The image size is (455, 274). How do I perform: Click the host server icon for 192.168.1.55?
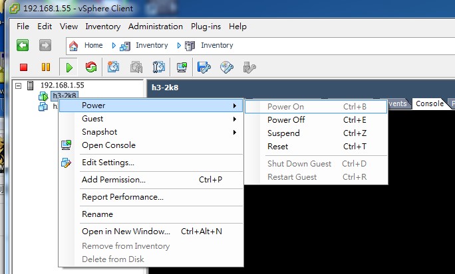coord(30,86)
